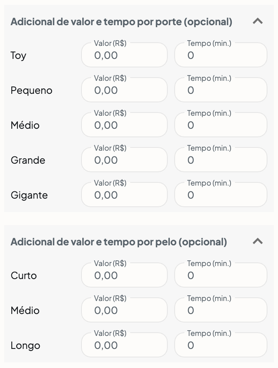Select the Valor field for Grande
Viewport: 278px width, 368px height.
[x=124, y=160]
